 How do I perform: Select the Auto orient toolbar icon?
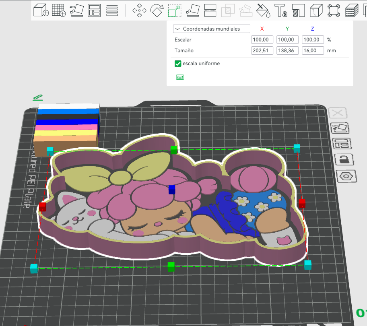click(x=76, y=10)
